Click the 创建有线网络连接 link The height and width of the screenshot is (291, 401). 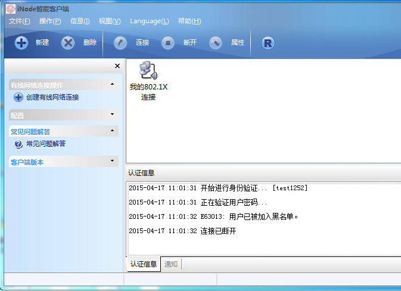(x=52, y=97)
